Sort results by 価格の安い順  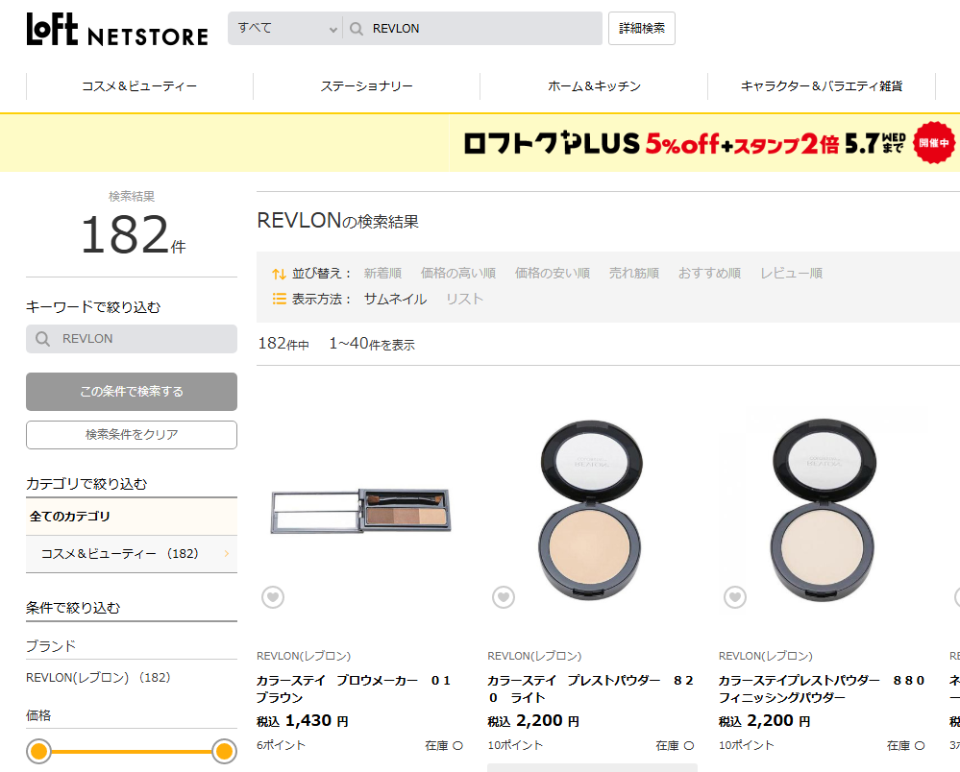point(553,273)
